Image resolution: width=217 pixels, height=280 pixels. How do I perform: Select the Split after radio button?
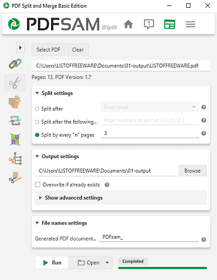37,109
